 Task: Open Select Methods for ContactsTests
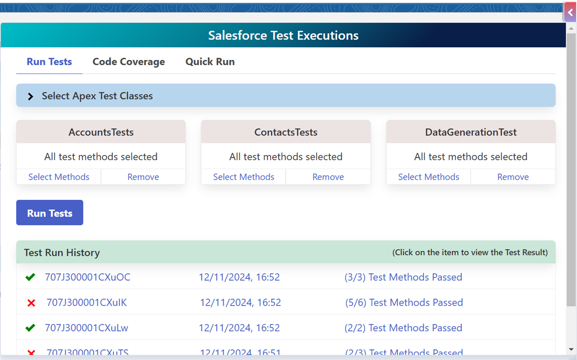click(x=243, y=177)
